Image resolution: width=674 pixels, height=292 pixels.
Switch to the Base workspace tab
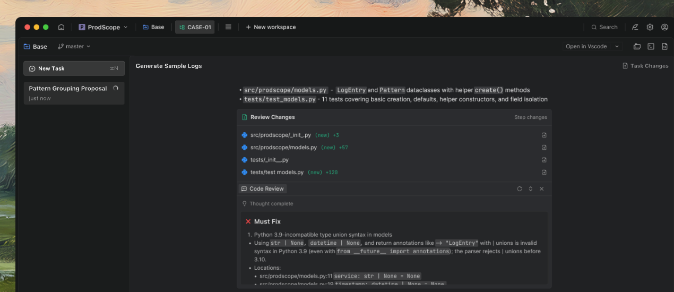153,27
